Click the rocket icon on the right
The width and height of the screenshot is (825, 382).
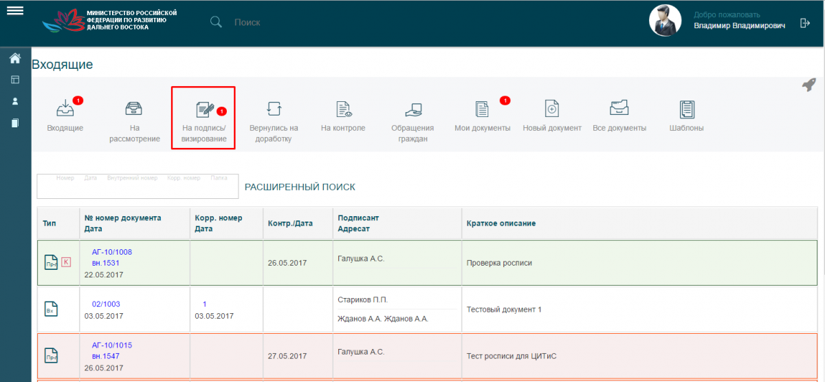coord(808,85)
